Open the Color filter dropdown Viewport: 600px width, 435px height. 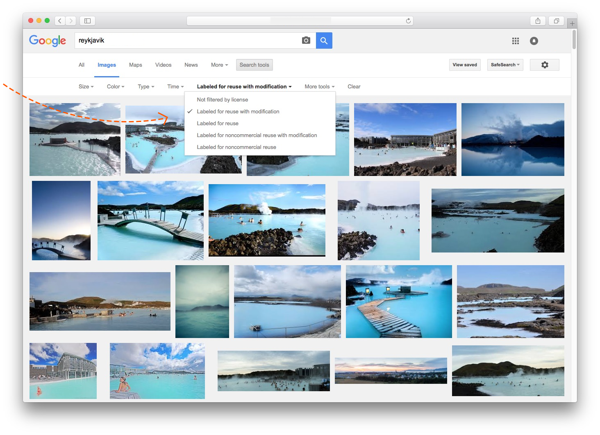(x=115, y=87)
